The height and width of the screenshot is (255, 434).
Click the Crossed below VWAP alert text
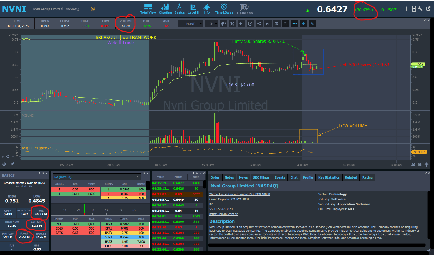24,183
